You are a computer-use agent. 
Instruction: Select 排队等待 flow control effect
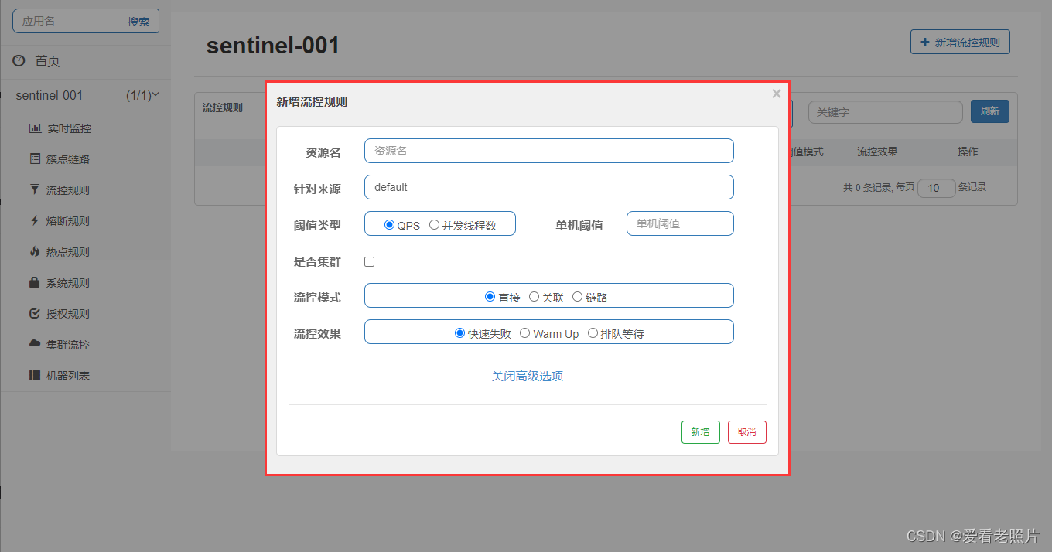(593, 333)
